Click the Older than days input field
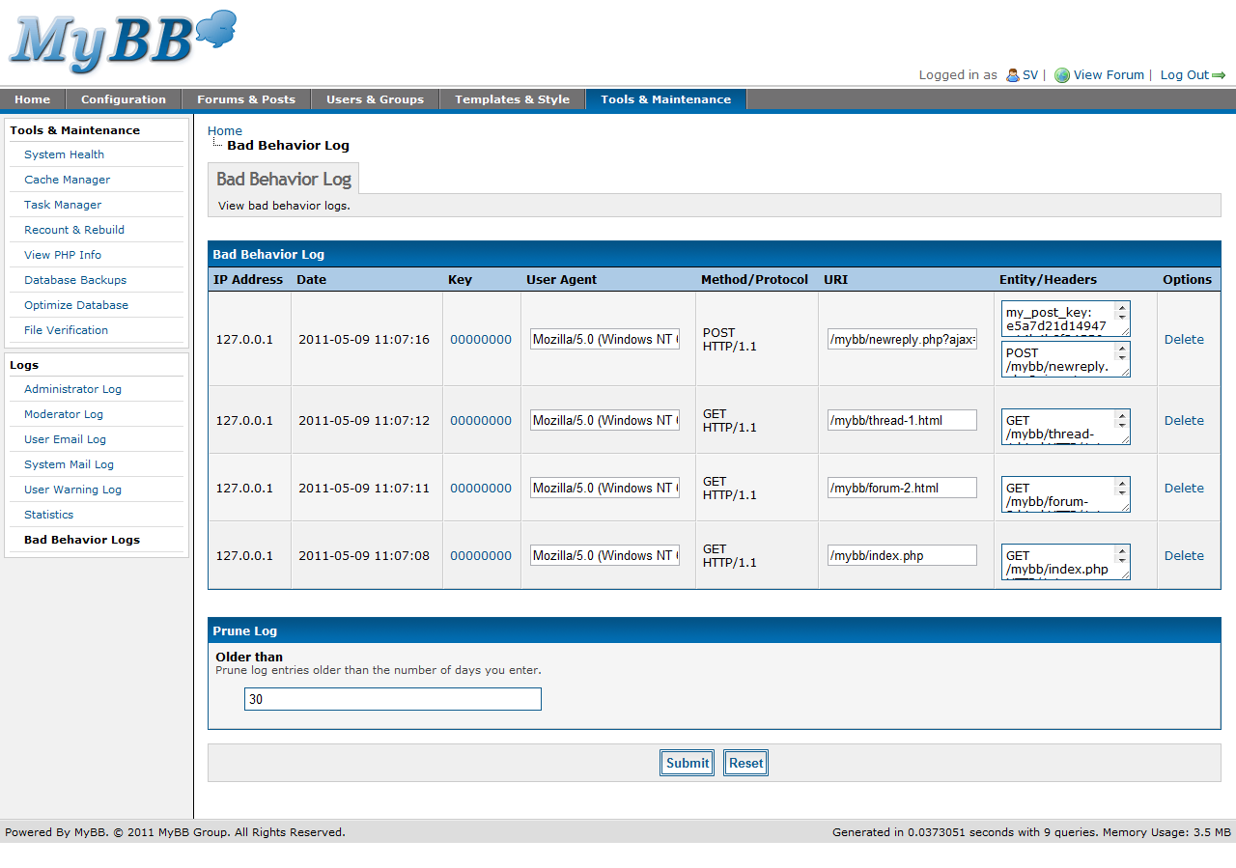This screenshot has height=868, width=1236. tap(392, 699)
